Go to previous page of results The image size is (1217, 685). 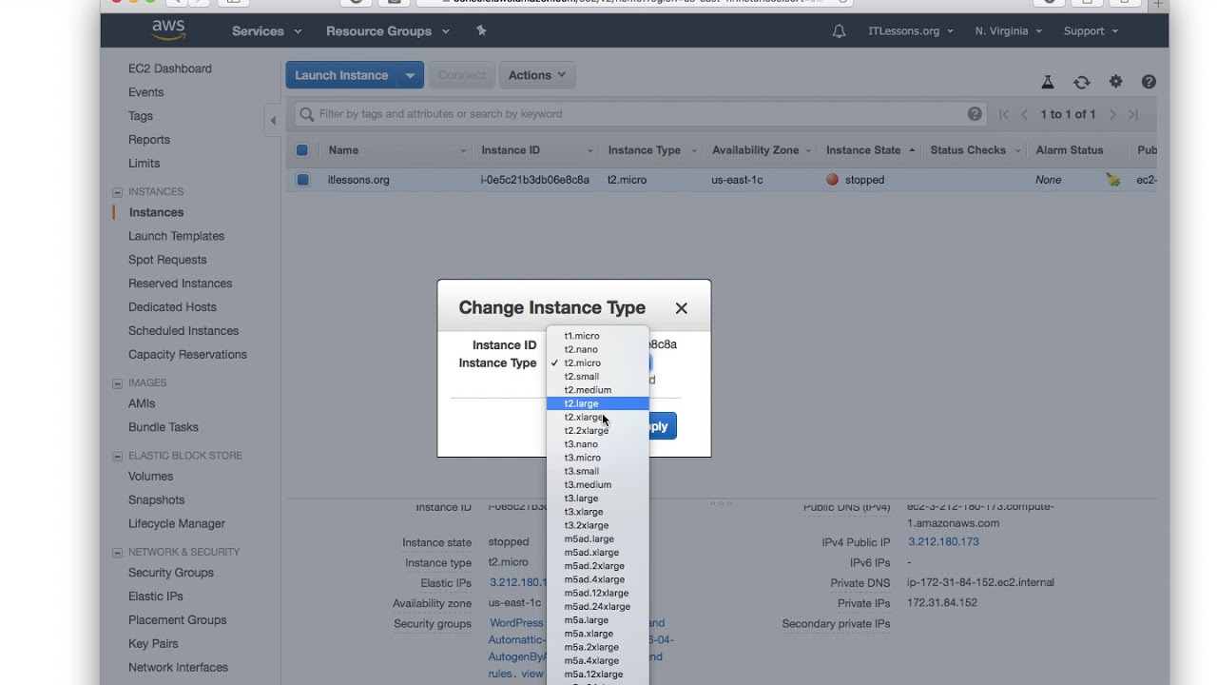(x=1024, y=114)
